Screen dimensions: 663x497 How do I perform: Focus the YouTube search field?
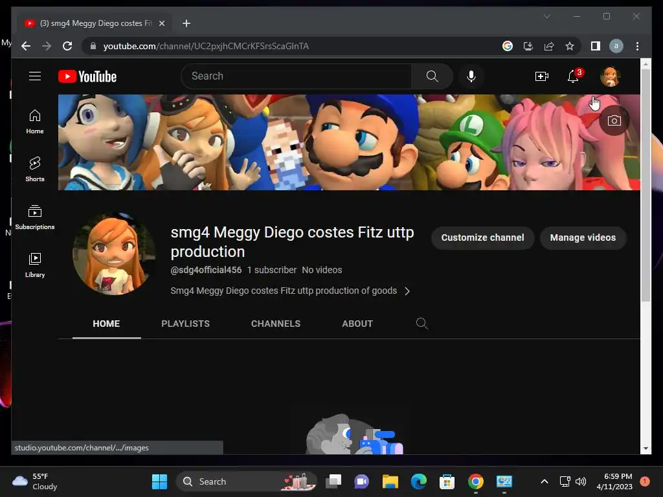click(297, 76)
